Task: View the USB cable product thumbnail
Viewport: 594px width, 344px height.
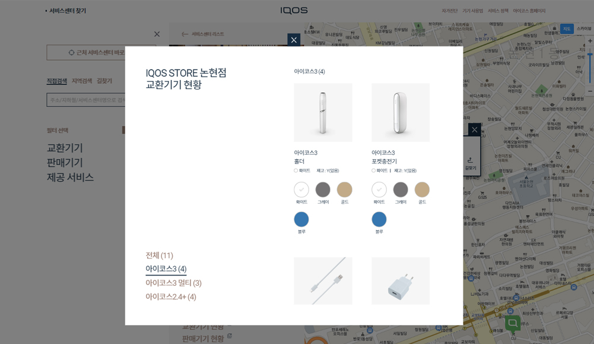Action: [323, 280]
